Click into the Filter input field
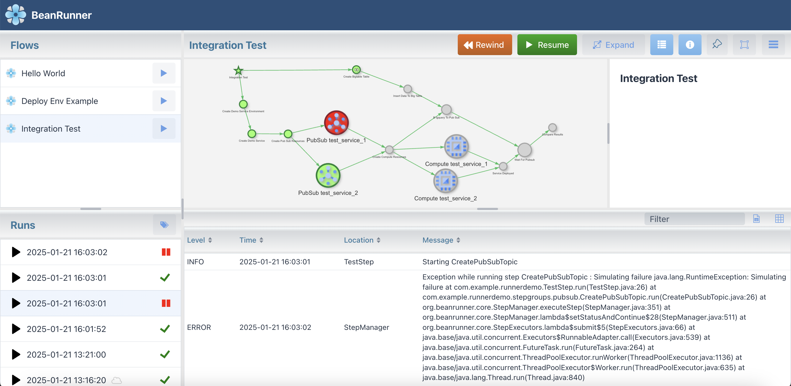This screenshot has height=386, width=791. [694, 219]
